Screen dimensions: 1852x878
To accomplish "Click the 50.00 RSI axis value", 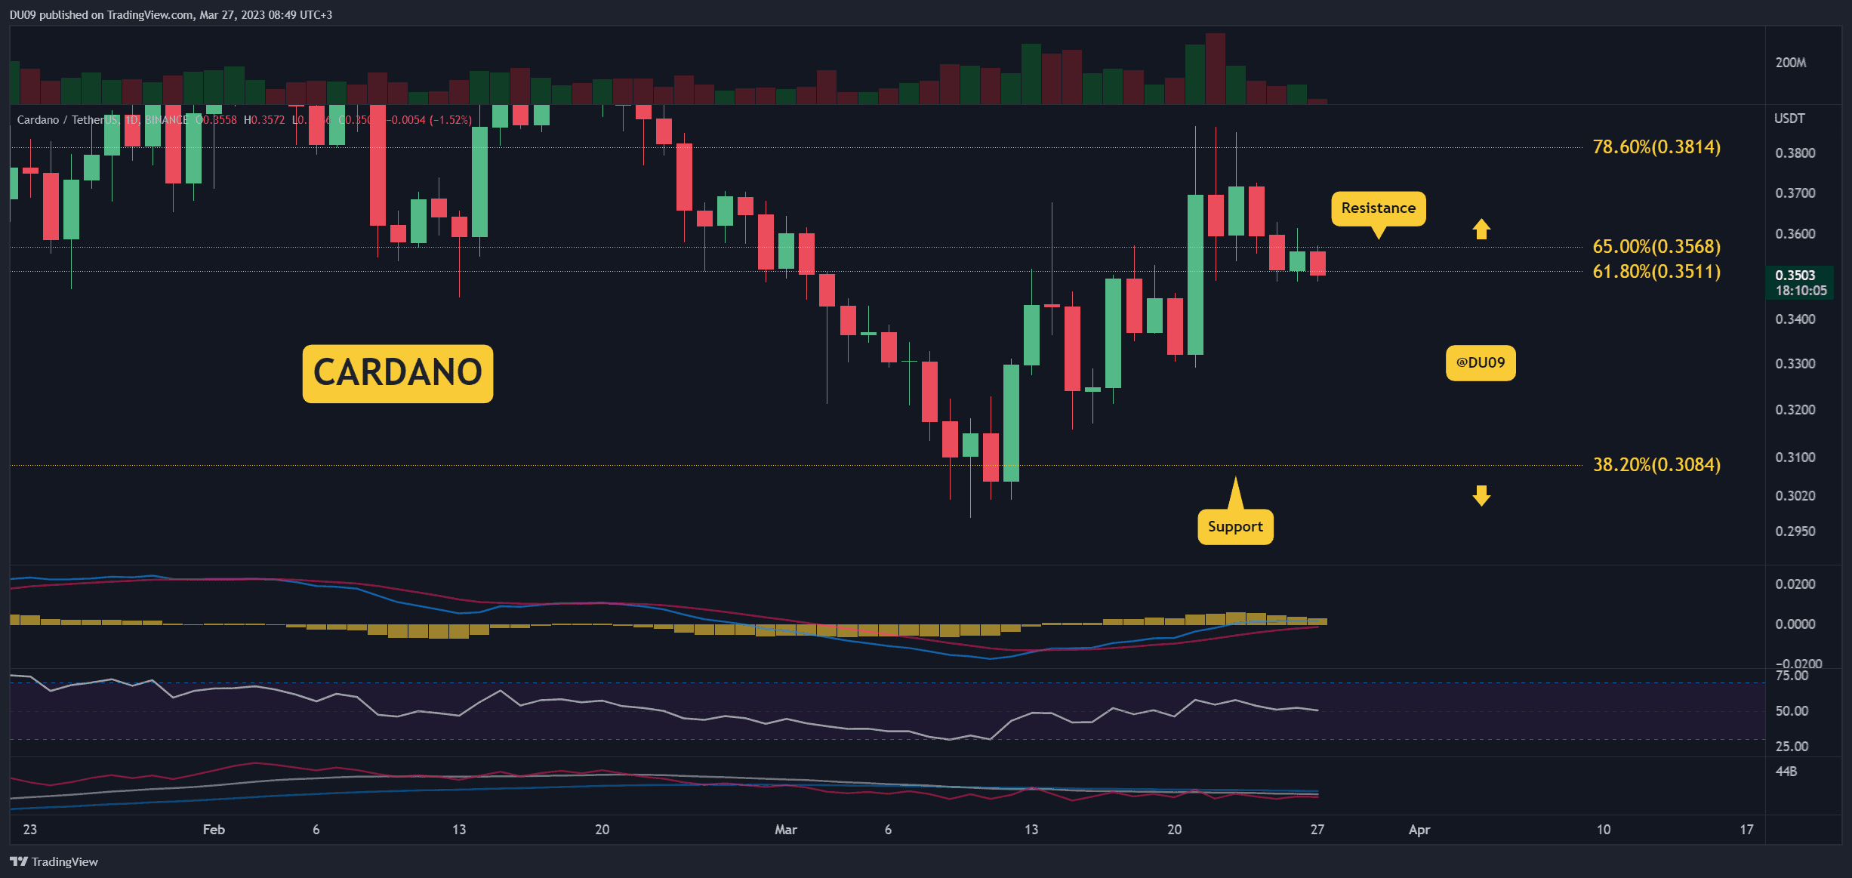I will tap(1792, 711).
